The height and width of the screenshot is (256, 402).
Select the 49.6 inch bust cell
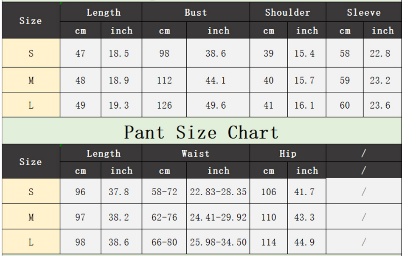pos(218,105)
